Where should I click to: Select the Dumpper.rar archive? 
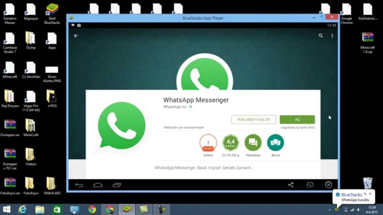(10, 128)
